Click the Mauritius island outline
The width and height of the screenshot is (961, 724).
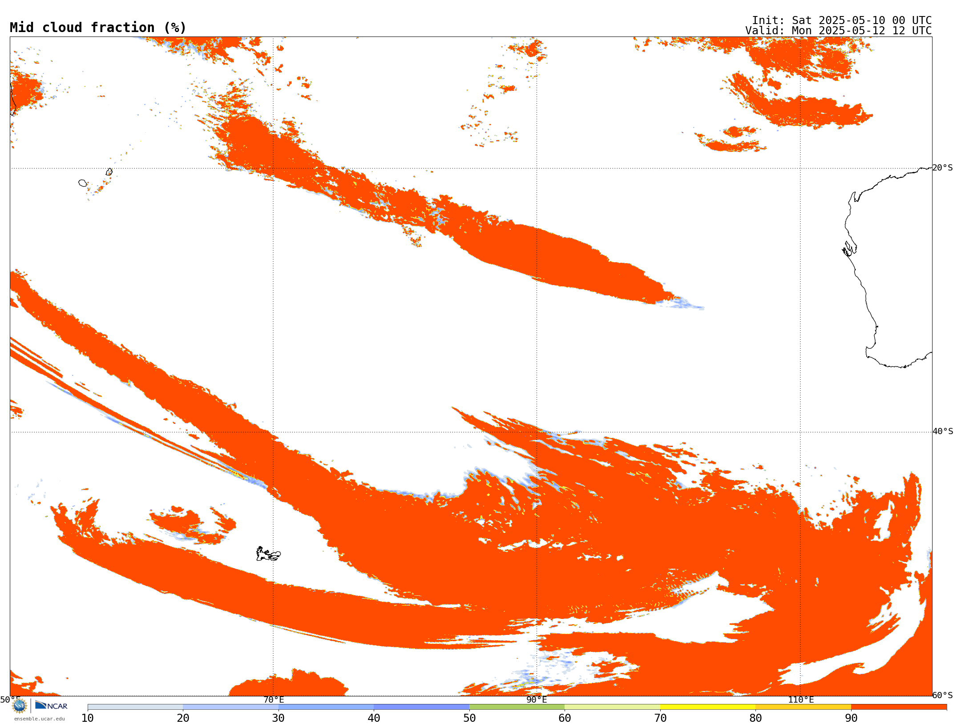[109, 171]
